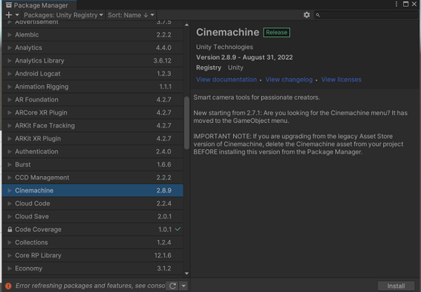Expand the Economy package arrow
The image size is (421, 292).
click(x=10, y=269)
